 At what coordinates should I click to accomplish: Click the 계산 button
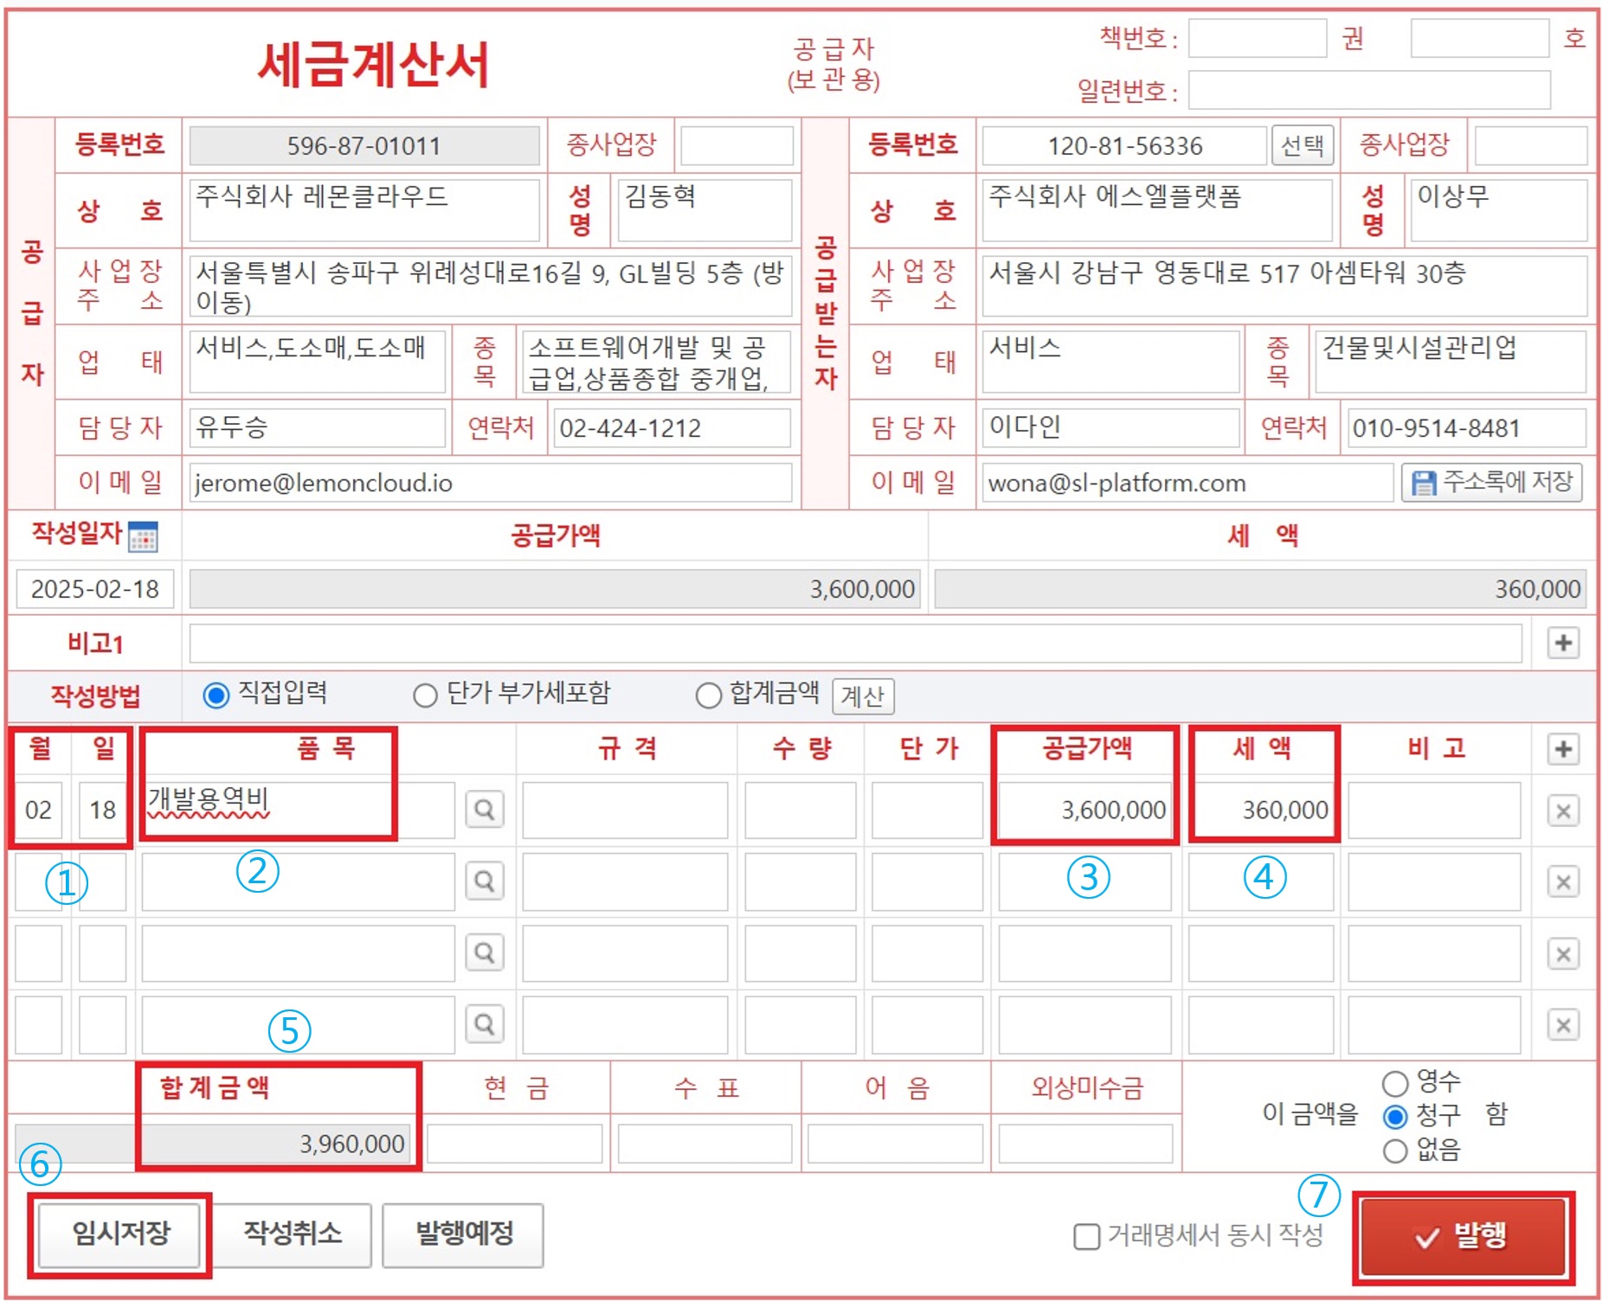[x=862, y=696]
